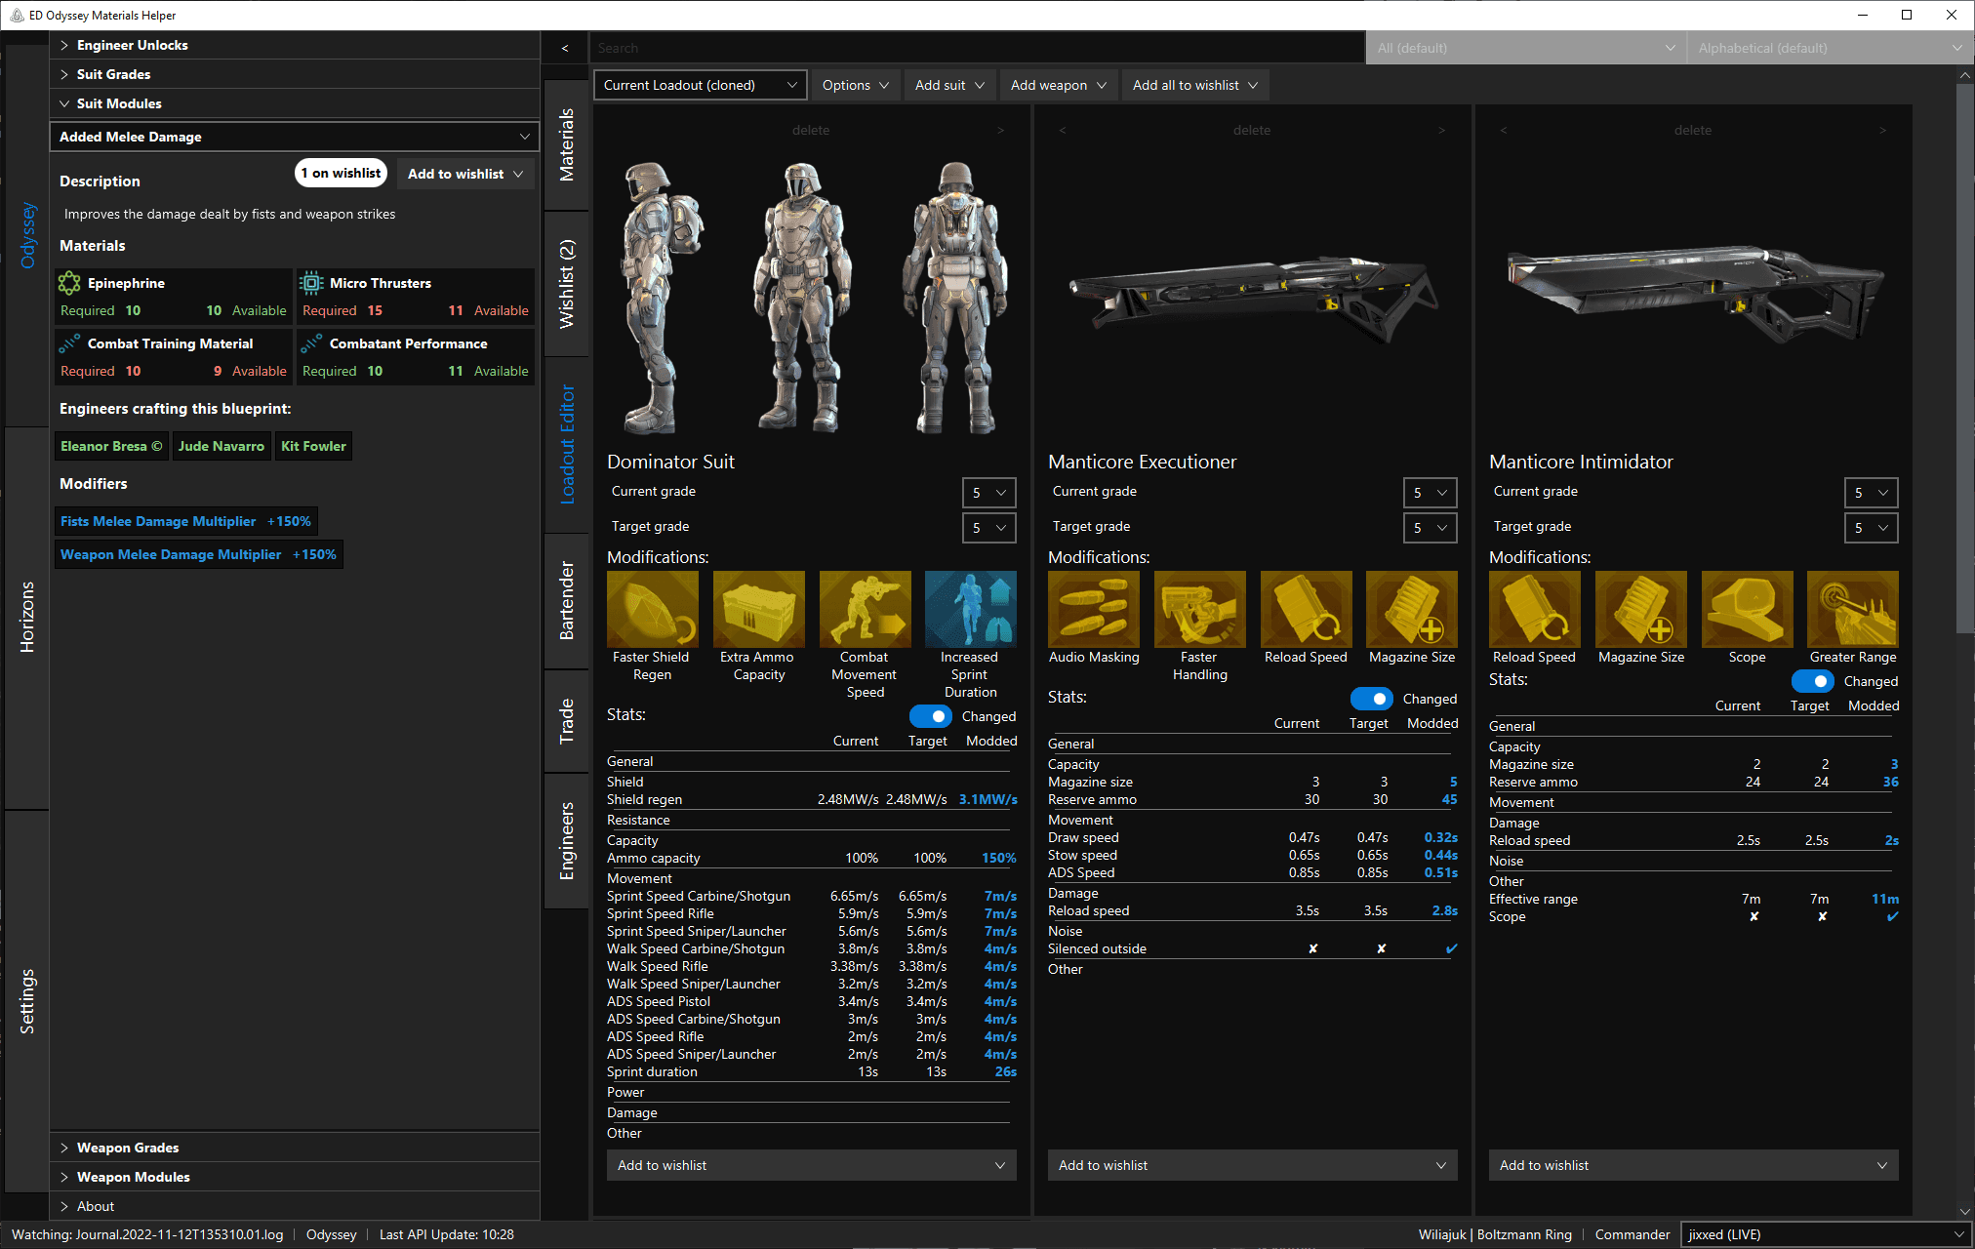The height and width of the screenshot is (1249, 1975).
Task: Open the Current Loadout (cloned) dropdown
Action: [700, 85]
